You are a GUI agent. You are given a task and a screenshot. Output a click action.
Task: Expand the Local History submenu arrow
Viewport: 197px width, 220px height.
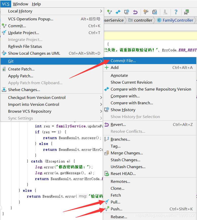(101, 11)
